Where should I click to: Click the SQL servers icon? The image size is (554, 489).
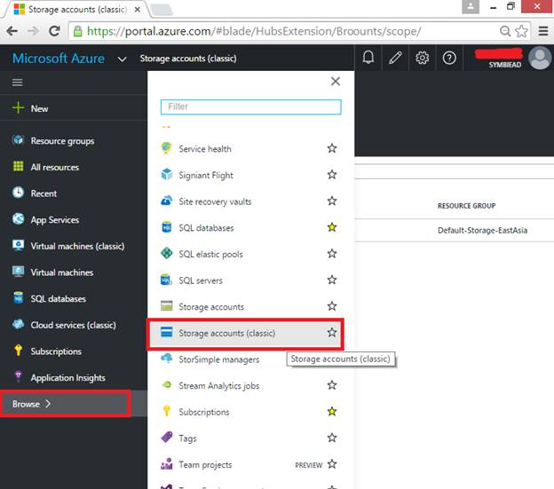(x=166, y=280)
